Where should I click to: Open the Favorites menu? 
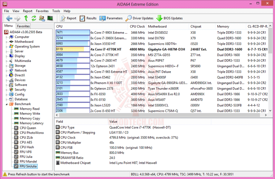42,11
